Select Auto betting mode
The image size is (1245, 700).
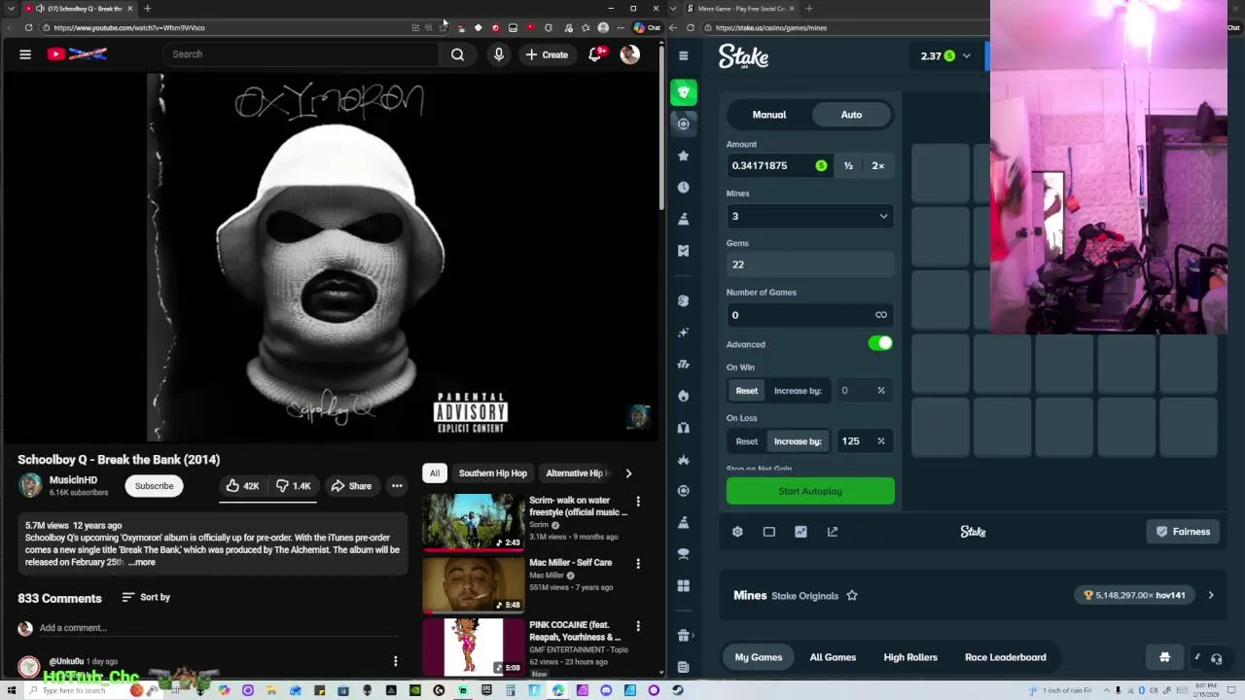(x=851, y=115)
